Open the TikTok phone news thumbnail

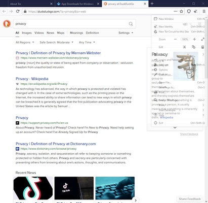click(74, 188)
